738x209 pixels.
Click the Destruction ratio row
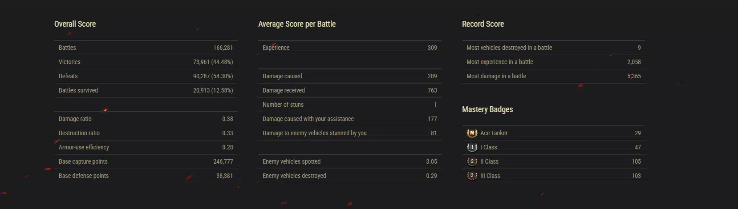(x=146, y=133)
